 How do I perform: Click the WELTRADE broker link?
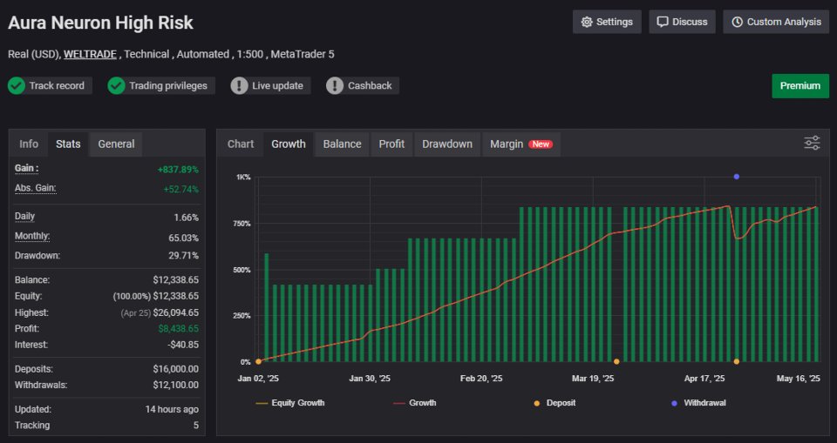(90, 54)
